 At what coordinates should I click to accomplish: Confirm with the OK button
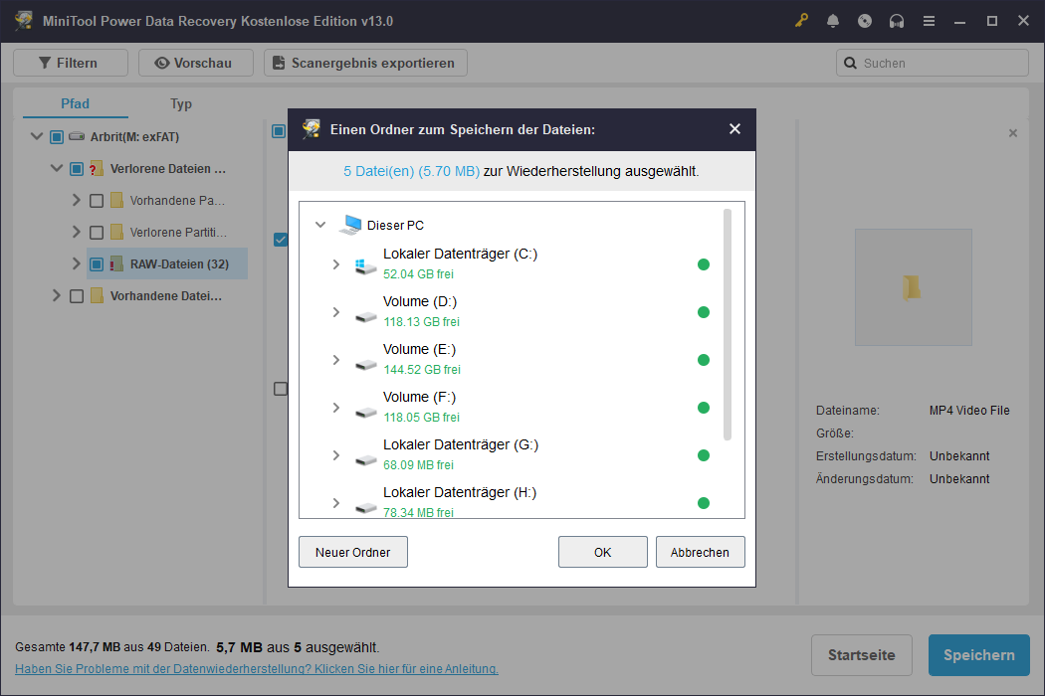pos(602,552)
